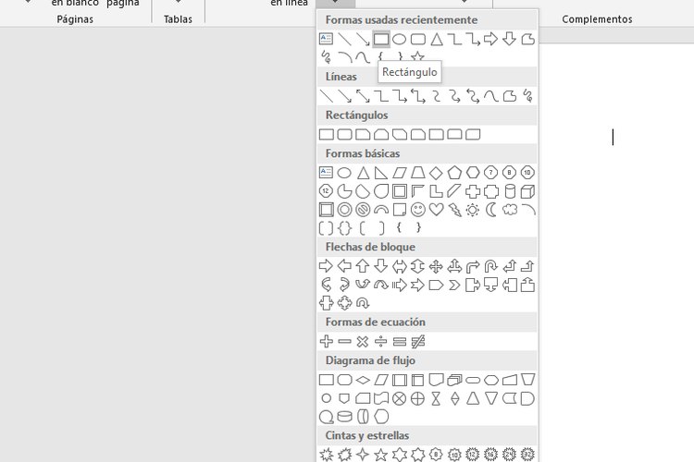Viewport: 694px width, 462px height.
Task: Pick the not-equal sign in Formas de ecuación
Action: pos(418,341)
